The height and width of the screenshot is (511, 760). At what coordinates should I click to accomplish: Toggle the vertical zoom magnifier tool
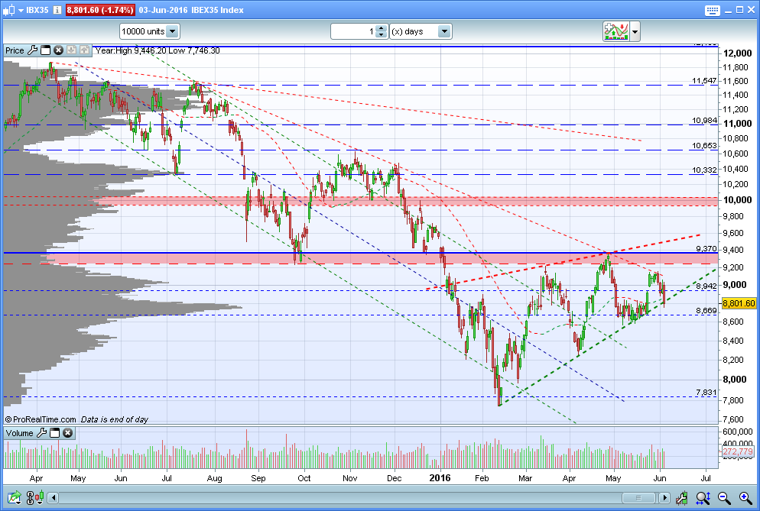[x=703, y=497]
